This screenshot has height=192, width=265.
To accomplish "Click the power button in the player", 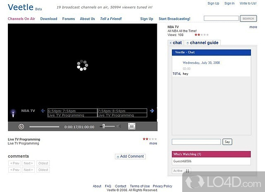I will click(x=21, y=126).
